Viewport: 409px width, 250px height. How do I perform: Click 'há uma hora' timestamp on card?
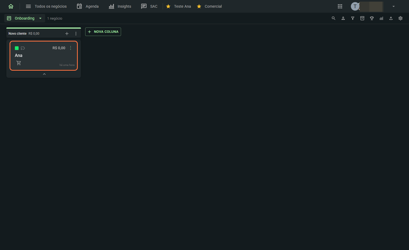click(67, 65)
